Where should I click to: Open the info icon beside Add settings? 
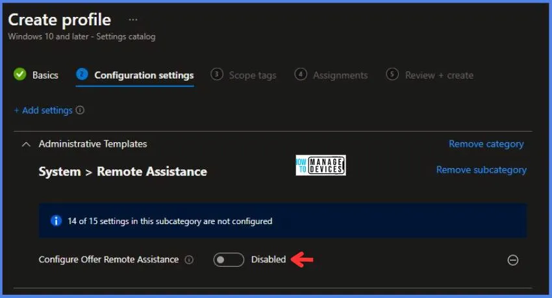81,110
